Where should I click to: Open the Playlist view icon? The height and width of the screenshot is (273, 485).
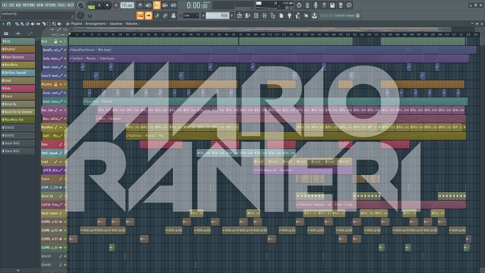pyautogui.click(x=239, y=16)
